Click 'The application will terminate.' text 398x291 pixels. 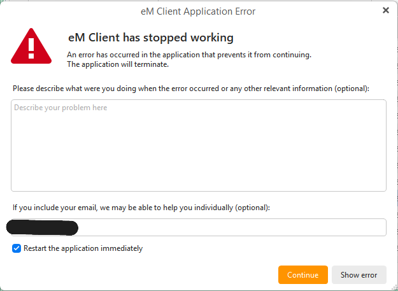[118, 64]
